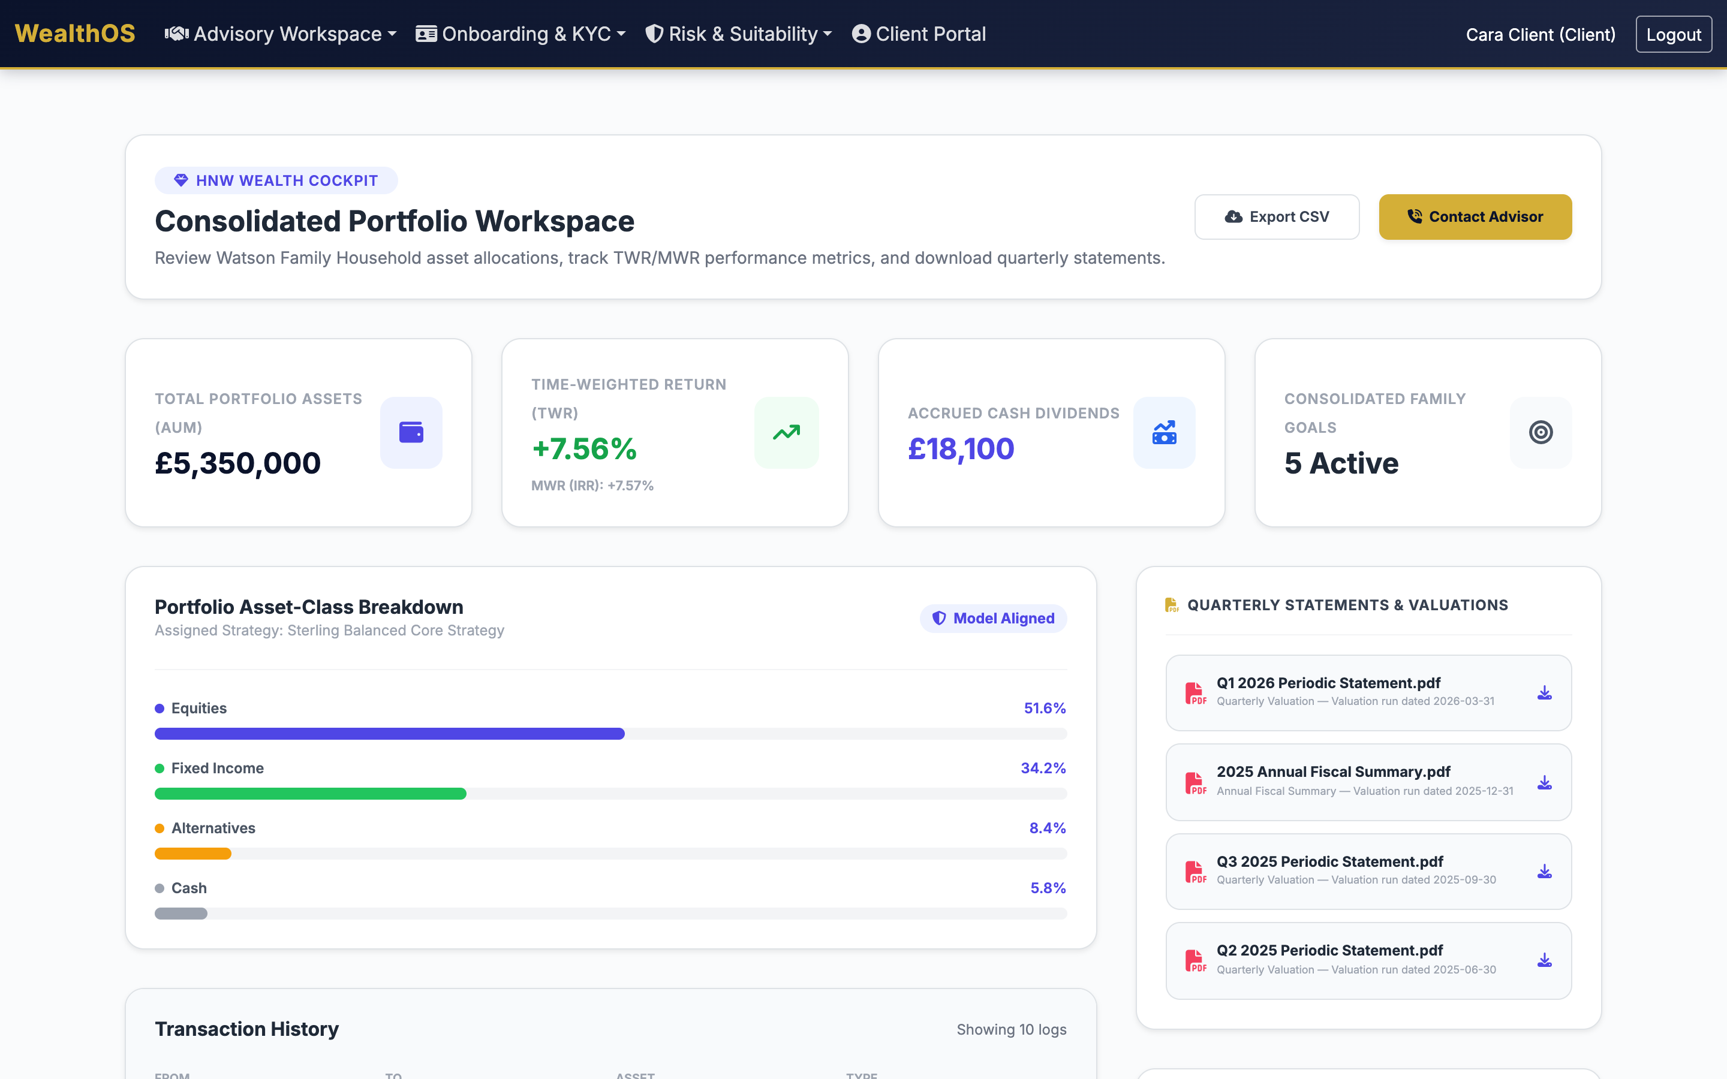Download the Q1 2026 Periodic Statement

point(1544,693)
